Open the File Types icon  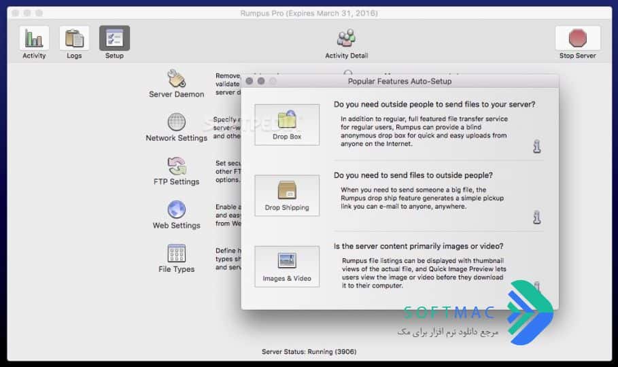pyautogui.click(x=177, y=253)
